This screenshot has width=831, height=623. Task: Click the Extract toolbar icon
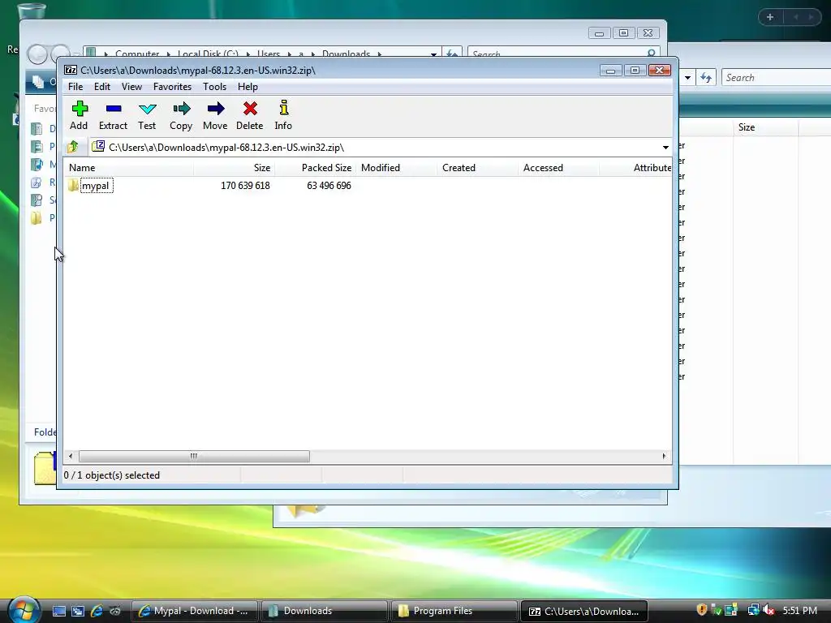coord(114,109)
